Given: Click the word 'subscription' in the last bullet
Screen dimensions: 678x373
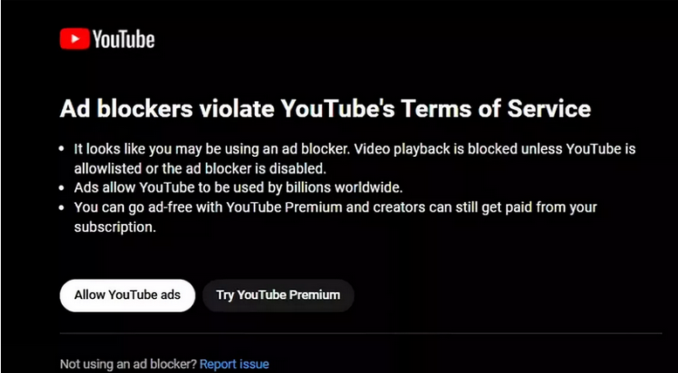Looking at the screenshot, I should click(x=114, y=227).
